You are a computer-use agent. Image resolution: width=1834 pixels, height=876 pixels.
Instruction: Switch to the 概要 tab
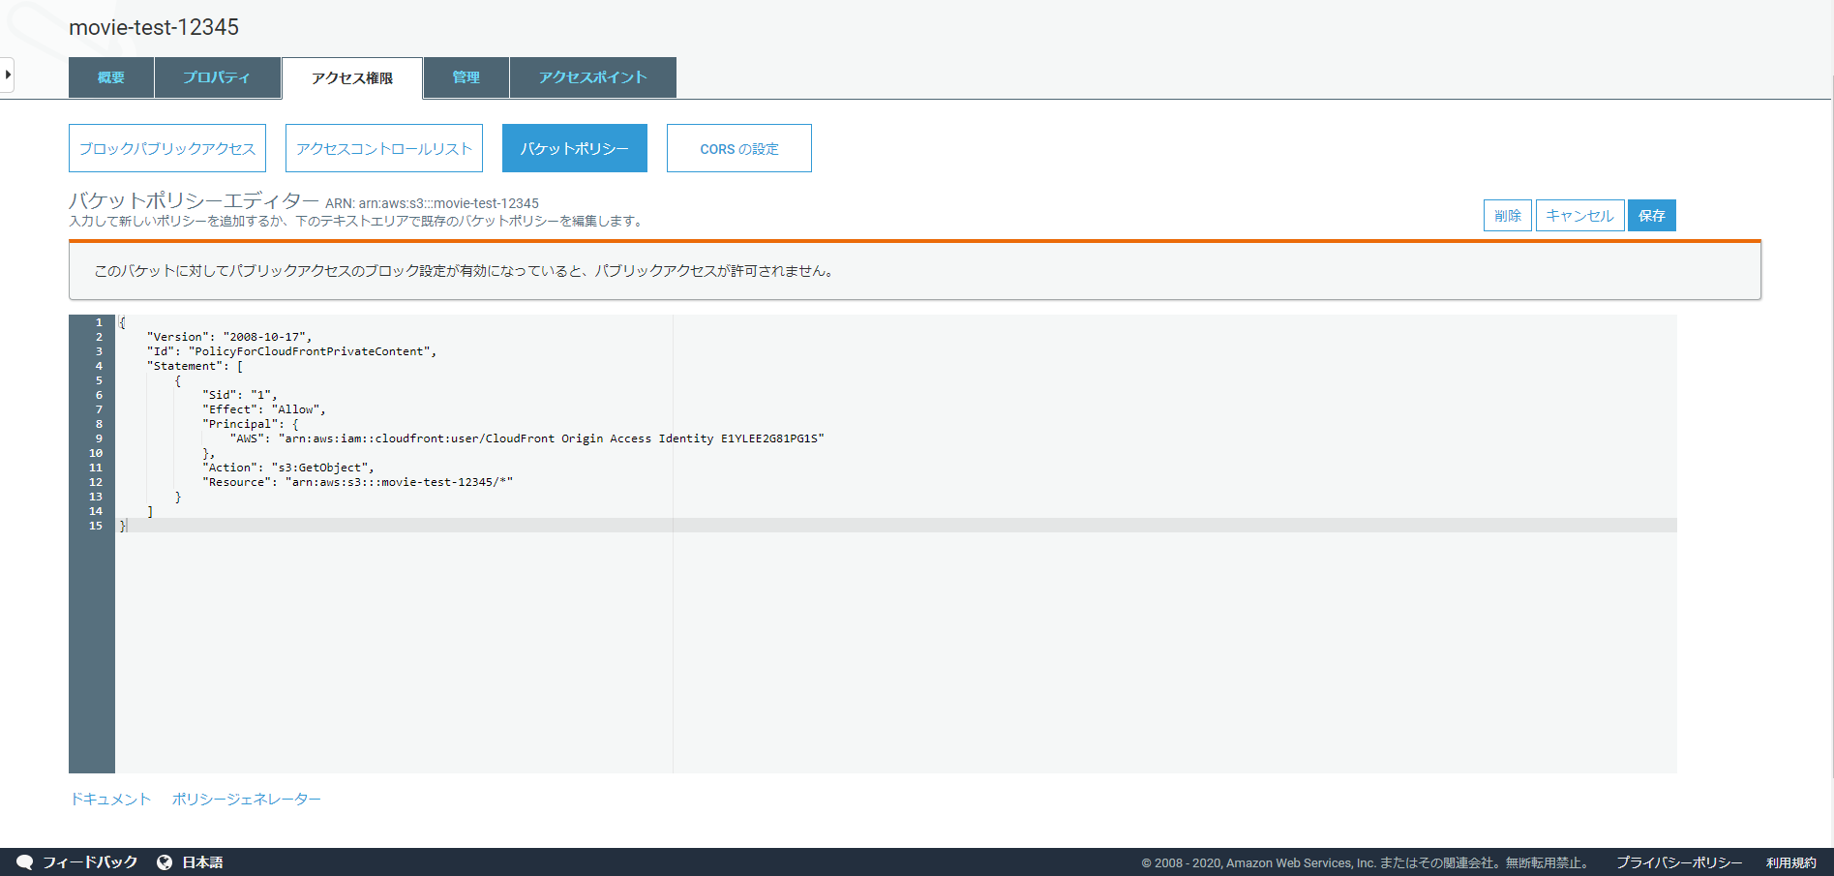tap(109, 76)
